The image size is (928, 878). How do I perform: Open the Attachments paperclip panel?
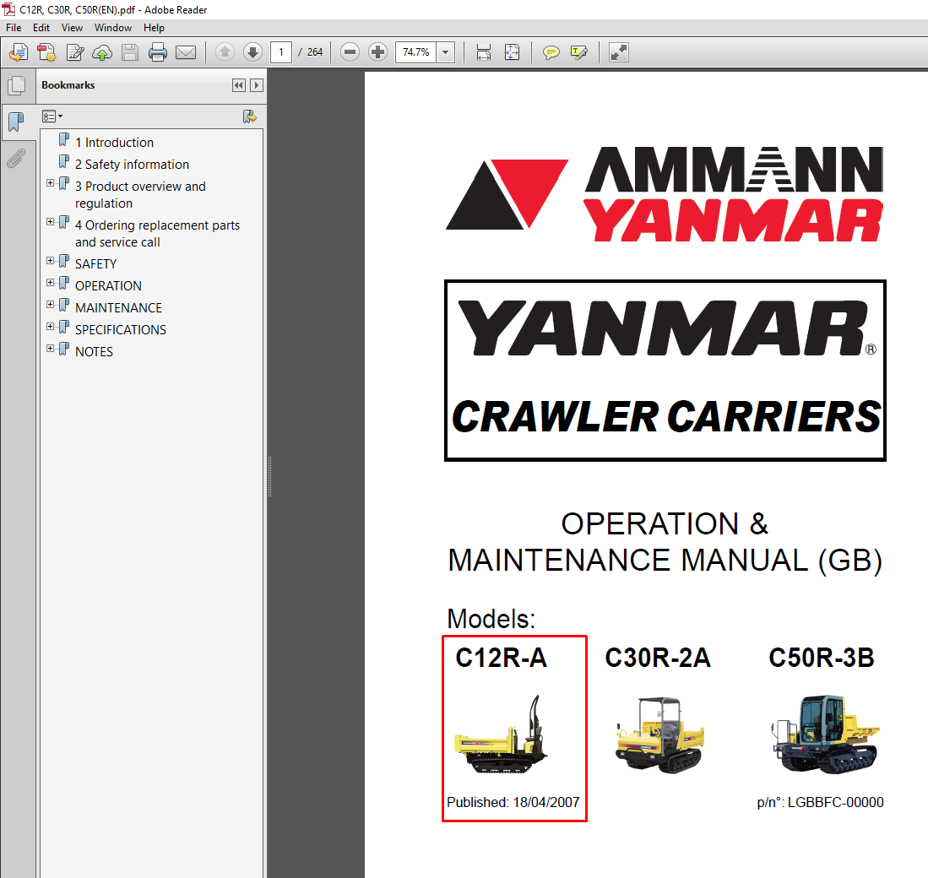tap(17, 159)
